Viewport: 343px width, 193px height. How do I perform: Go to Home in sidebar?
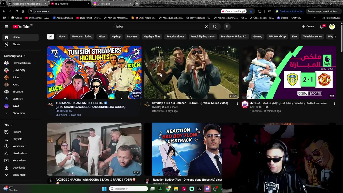20,37
